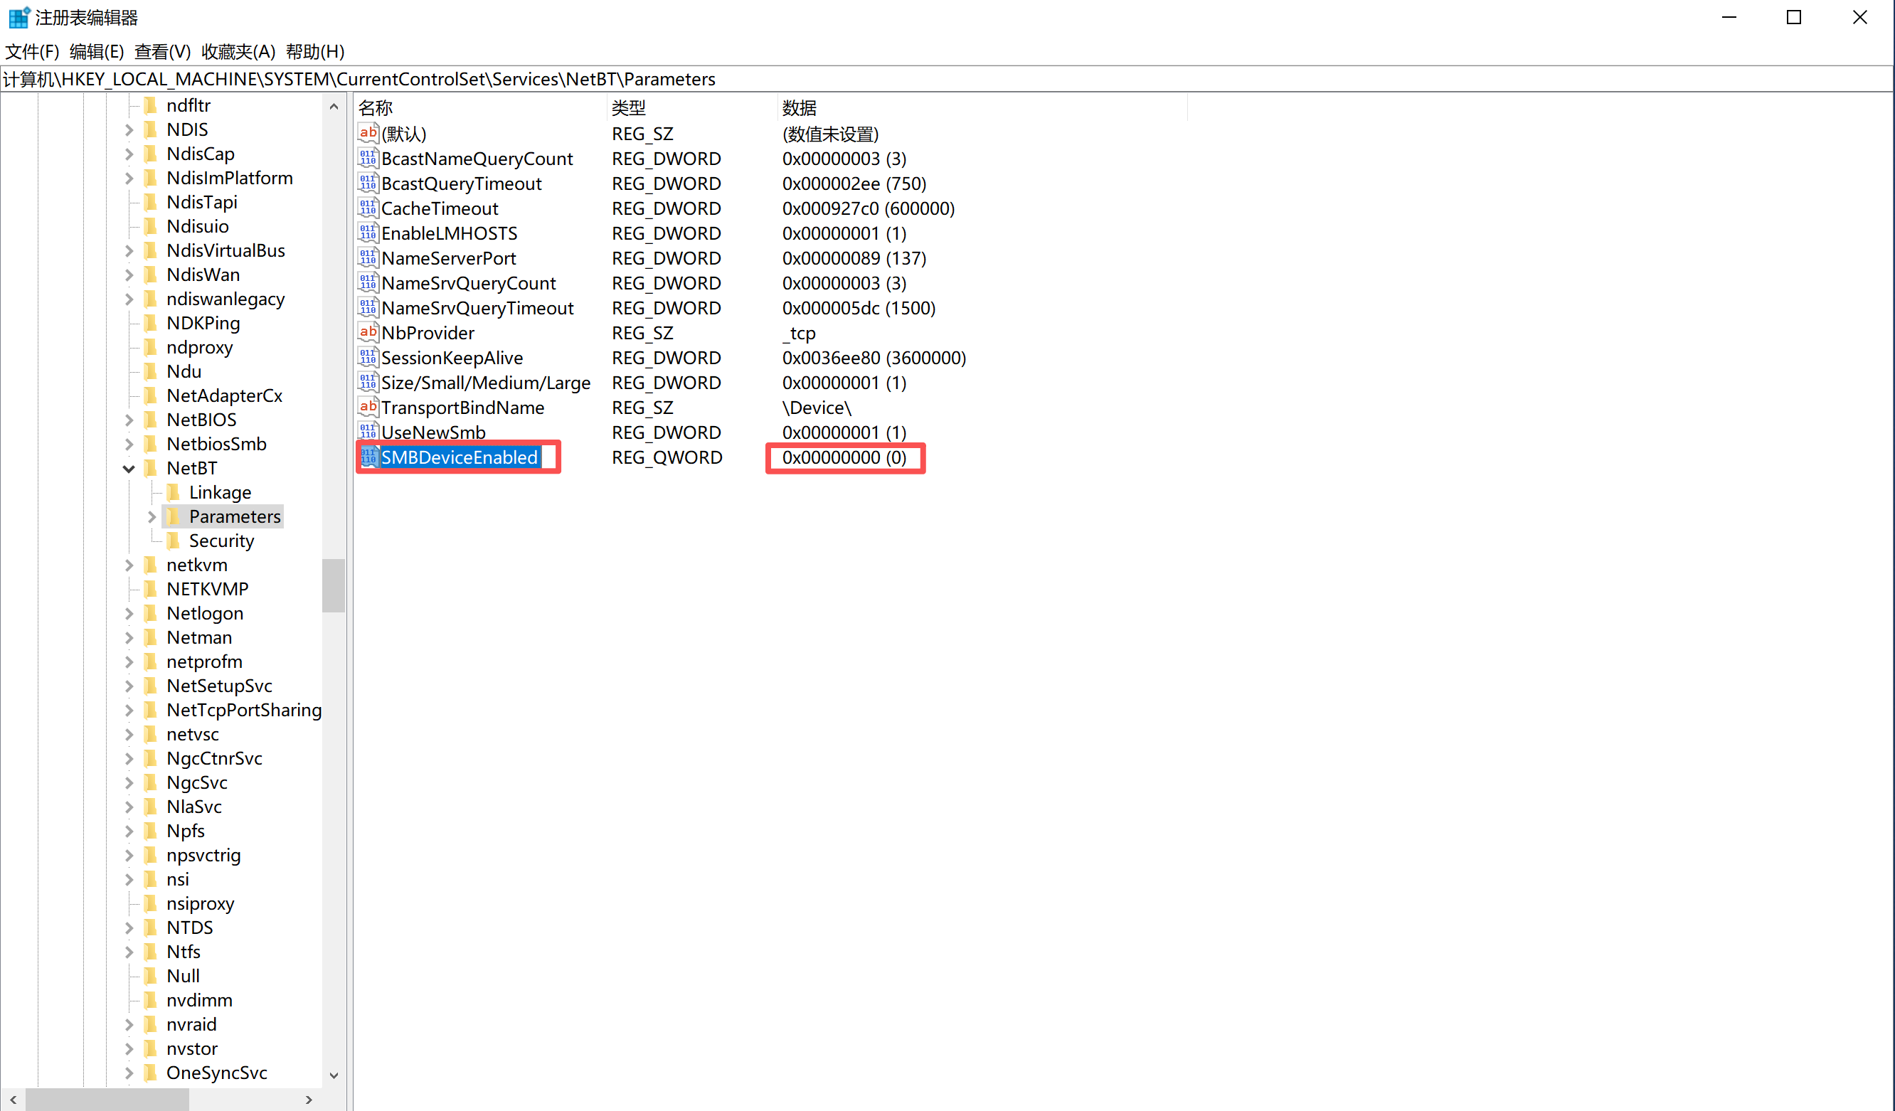Click the (默认) default string value icon
Viewport: 1895px width, 1111px height.
click(368, 134)
